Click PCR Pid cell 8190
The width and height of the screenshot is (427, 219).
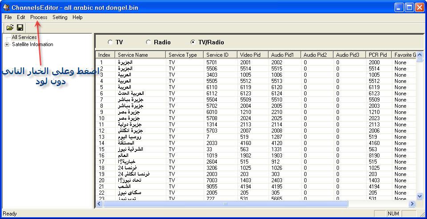374,156
